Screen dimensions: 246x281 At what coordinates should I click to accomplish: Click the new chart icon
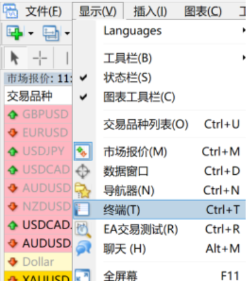[15, 33]
